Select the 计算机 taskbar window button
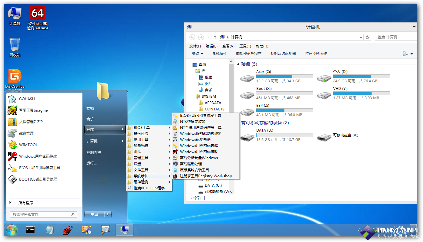The width and height of the screenshot is (423, 242). pos(124,230)
